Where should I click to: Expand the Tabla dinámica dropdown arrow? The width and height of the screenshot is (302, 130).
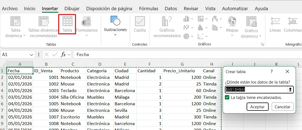[x=25, y=35]
